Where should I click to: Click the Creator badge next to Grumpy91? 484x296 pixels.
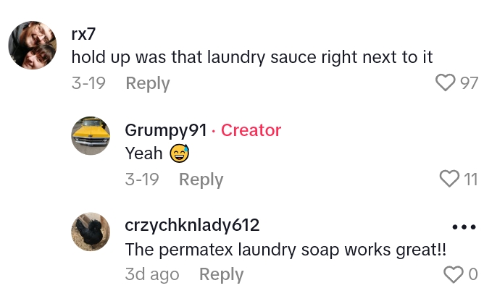point(251,130)
